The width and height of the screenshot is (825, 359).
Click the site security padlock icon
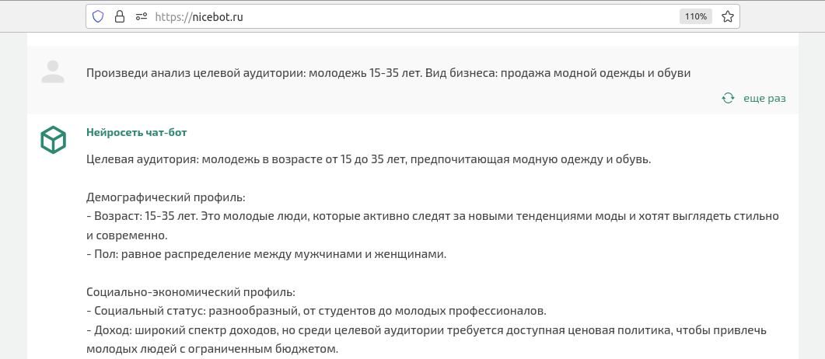coord(120,17)
